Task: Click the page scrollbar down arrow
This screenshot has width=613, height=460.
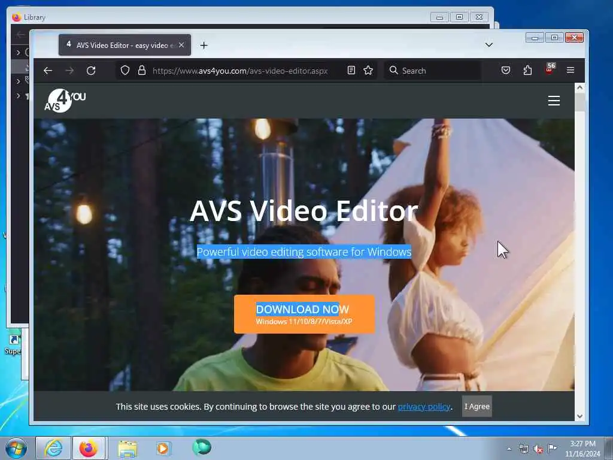Action: click(x=579, y=416)
